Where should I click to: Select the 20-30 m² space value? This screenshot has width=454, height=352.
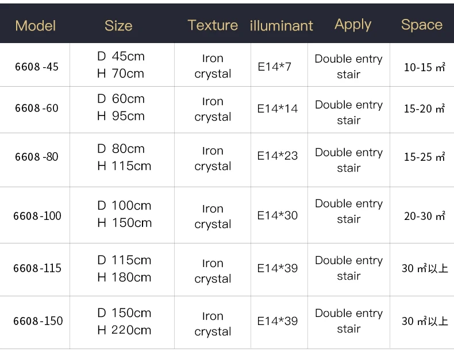(x=424, y=216)
